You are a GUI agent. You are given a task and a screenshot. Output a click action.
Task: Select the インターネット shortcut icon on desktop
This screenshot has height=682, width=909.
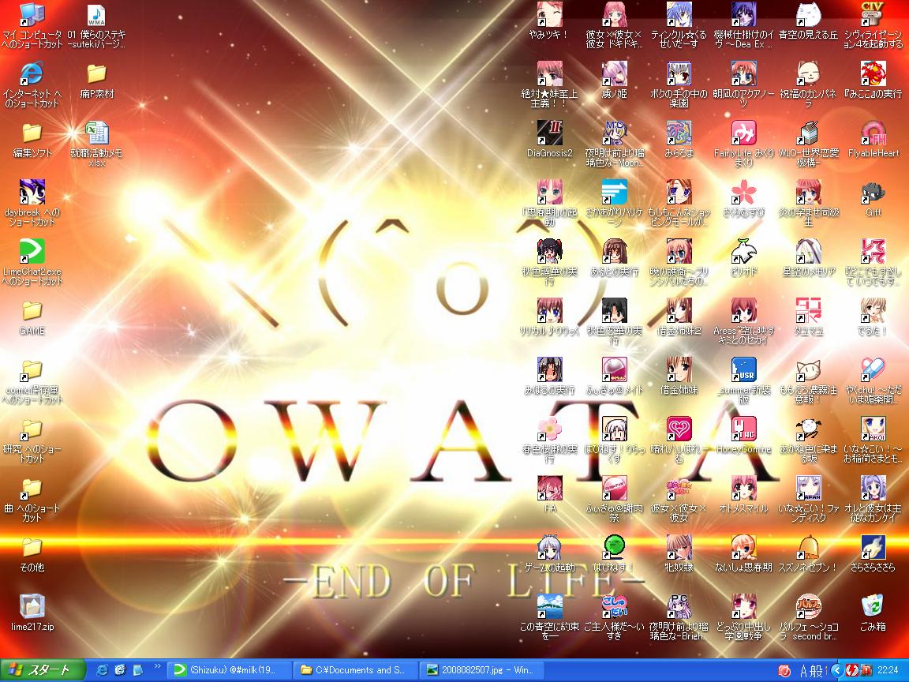point(32,74)
